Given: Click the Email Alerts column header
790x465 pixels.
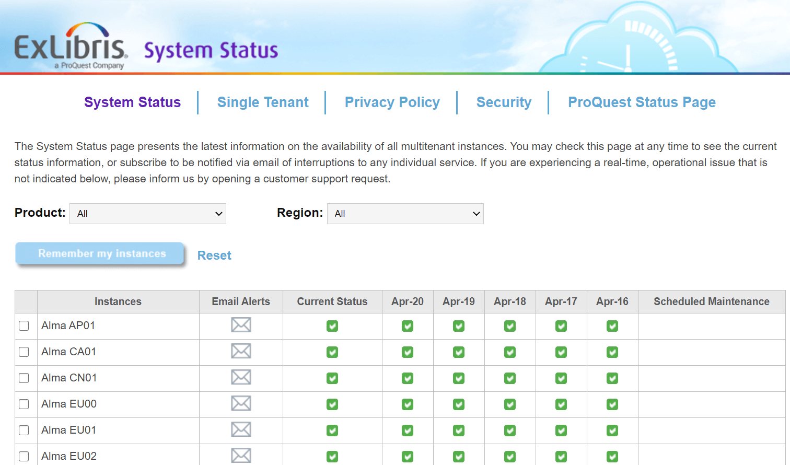Looking at the screenshot, I should click(x=241, y=301).
